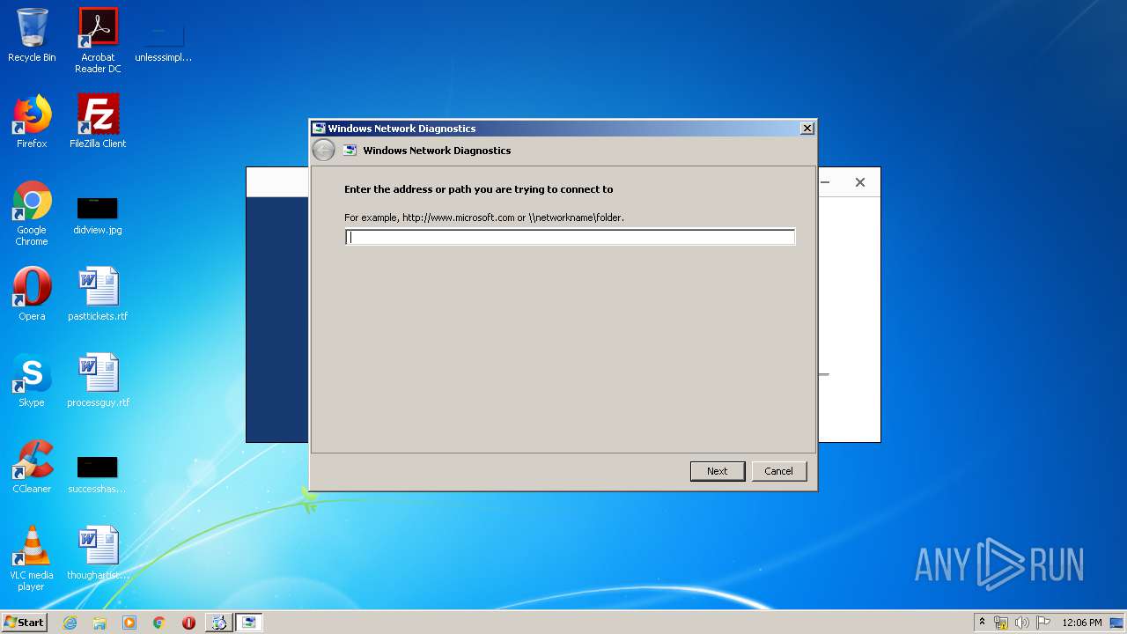This screenshot has width=1127, height=634.
Task: Click Show desktop button in taskbar corner
Action: click(x=1118, y=623)
